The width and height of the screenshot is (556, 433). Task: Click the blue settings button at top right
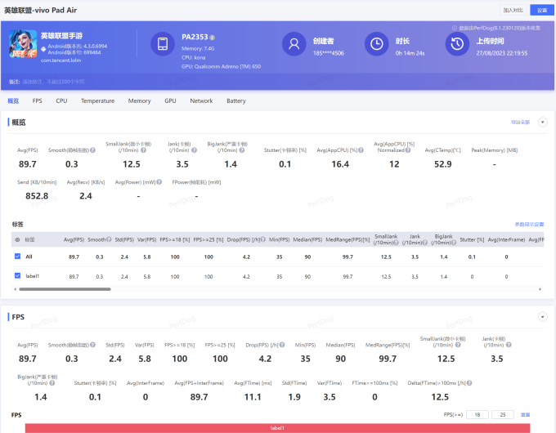click(542, 11)
